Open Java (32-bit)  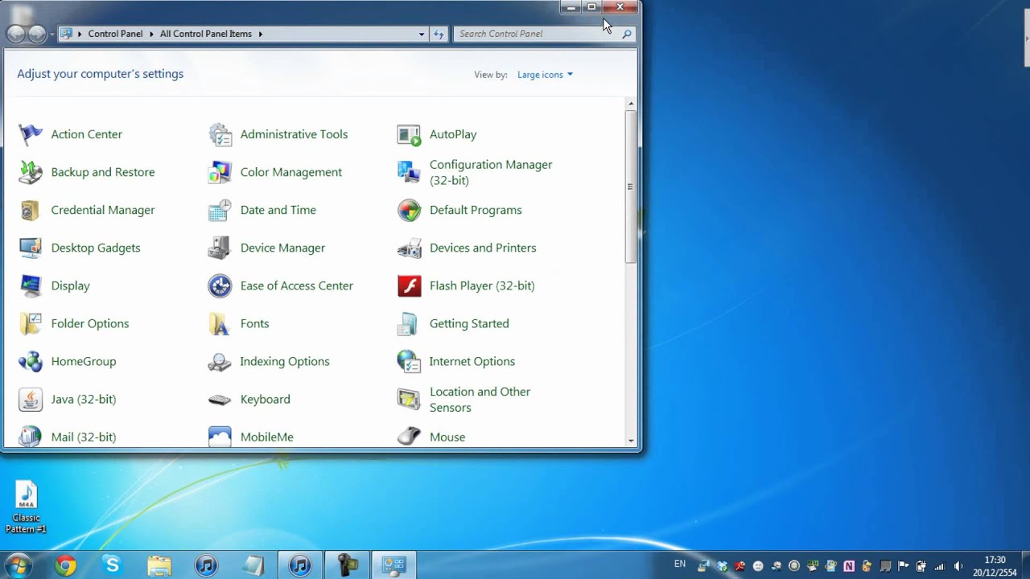[67, 399]
